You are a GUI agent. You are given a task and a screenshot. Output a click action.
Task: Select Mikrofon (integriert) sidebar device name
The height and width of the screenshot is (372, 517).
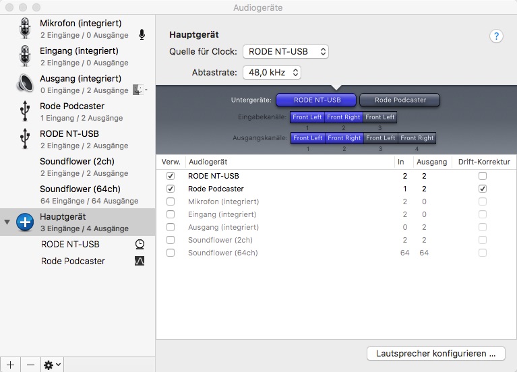coord(81,23)
